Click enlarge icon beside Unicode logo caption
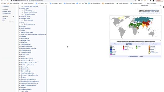The image size is (164, 92). pos(160,5)
